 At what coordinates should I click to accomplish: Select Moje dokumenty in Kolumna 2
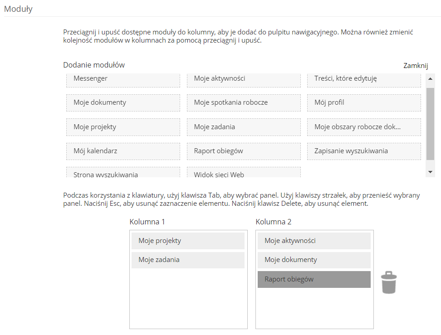pos(314,260)
